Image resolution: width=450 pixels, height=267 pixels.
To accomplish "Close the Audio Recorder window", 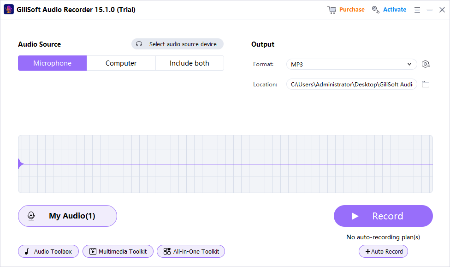I will (442, 10).
